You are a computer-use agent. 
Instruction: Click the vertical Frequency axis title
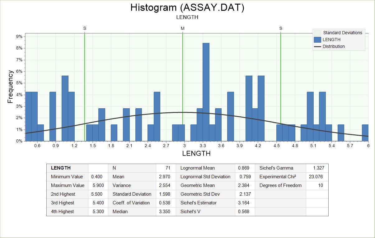(10, 87)
